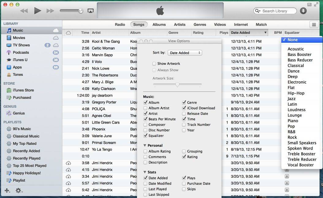Open the list view options icon
This screenshot has width=323, height=198.
coord(313,25)
